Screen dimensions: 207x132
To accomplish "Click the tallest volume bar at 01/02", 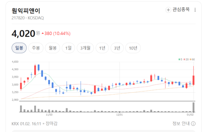I will (x=194, y=107).
